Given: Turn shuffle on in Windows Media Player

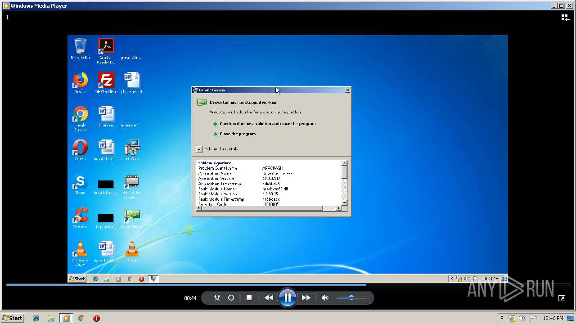Looking at the screenshot, I should pyautogui.click(x=217, y=298).
